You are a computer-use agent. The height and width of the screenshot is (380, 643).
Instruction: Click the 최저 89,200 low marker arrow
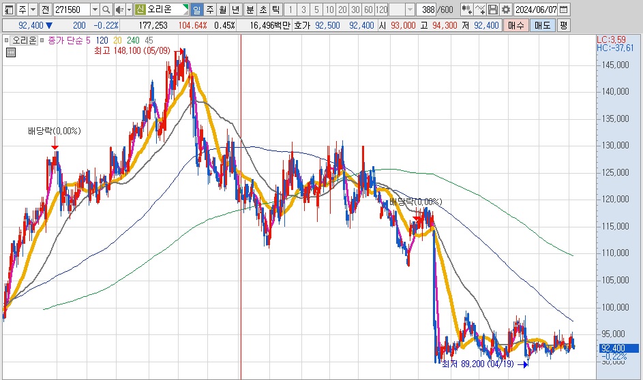coord(523,364)
